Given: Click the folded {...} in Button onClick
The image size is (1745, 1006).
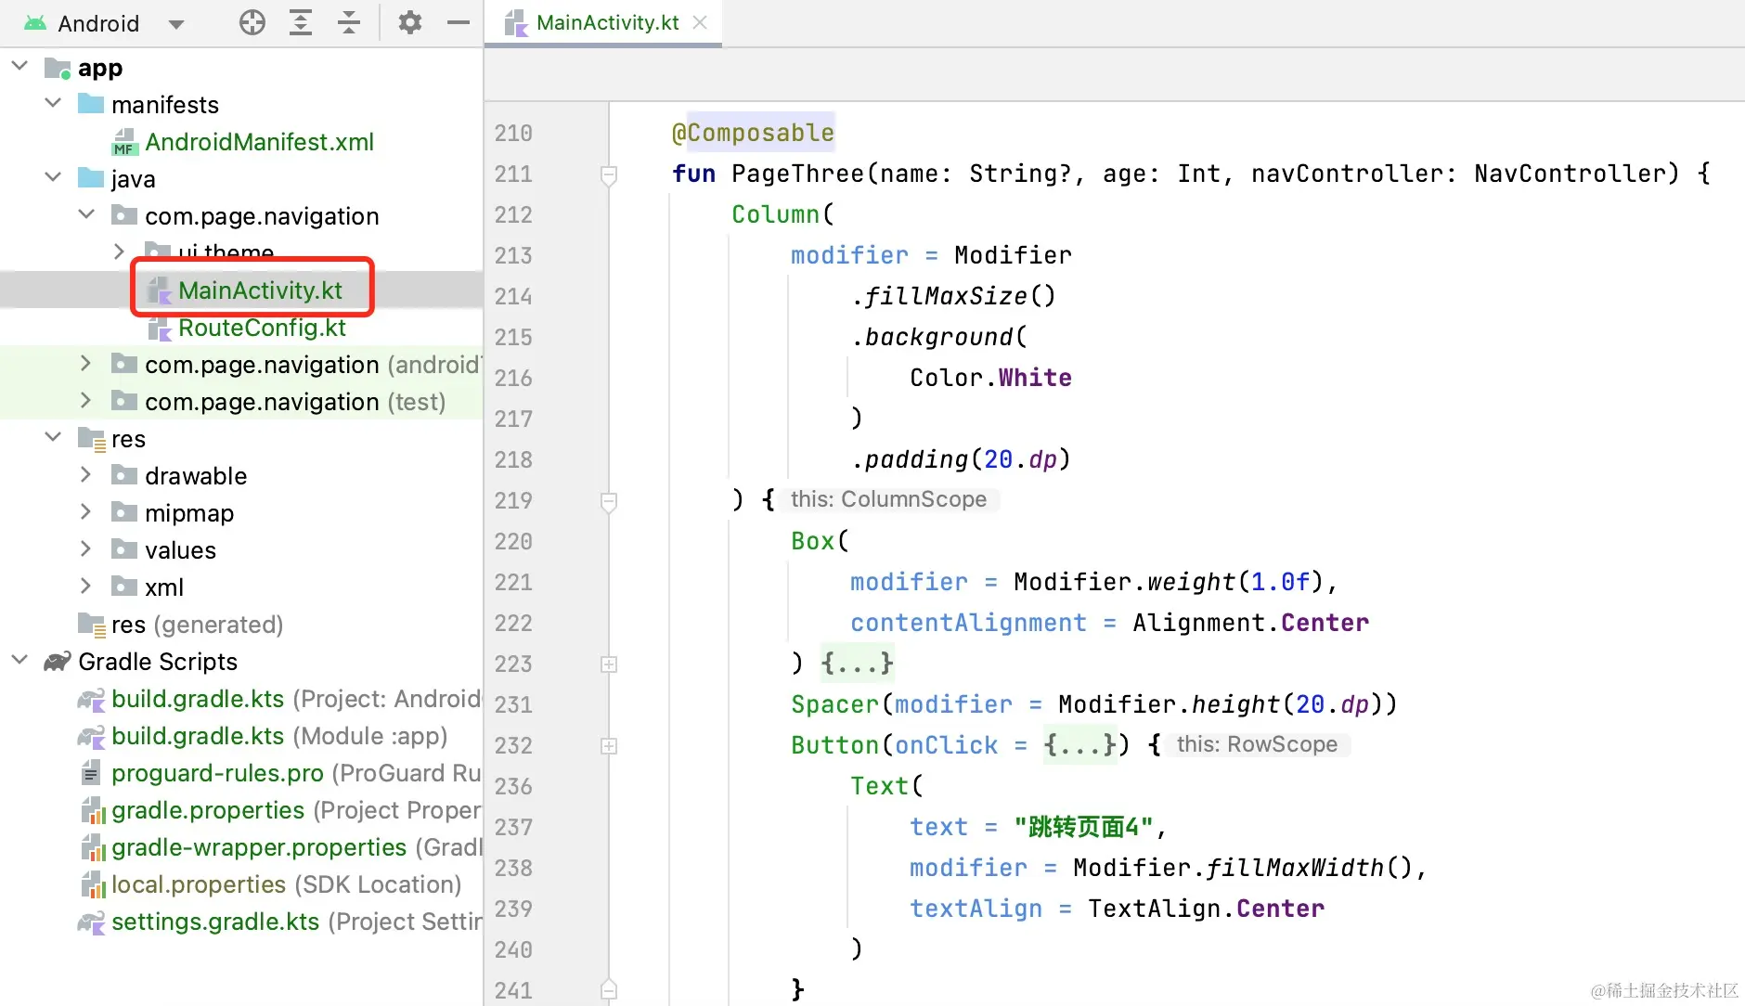Looking at the screenshot, I should point(1080,745).
